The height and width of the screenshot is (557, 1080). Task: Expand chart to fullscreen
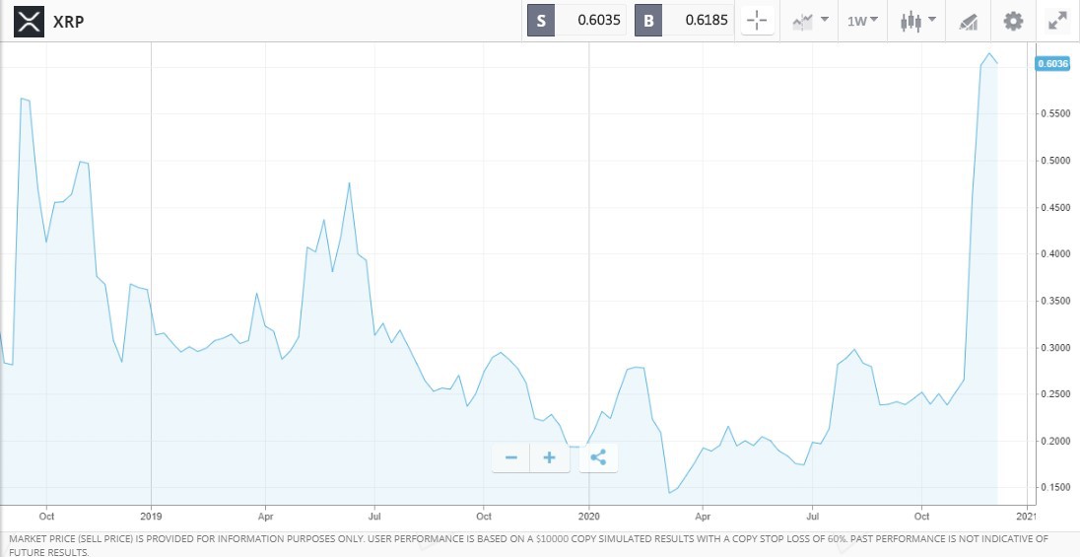click(1057, 21)
